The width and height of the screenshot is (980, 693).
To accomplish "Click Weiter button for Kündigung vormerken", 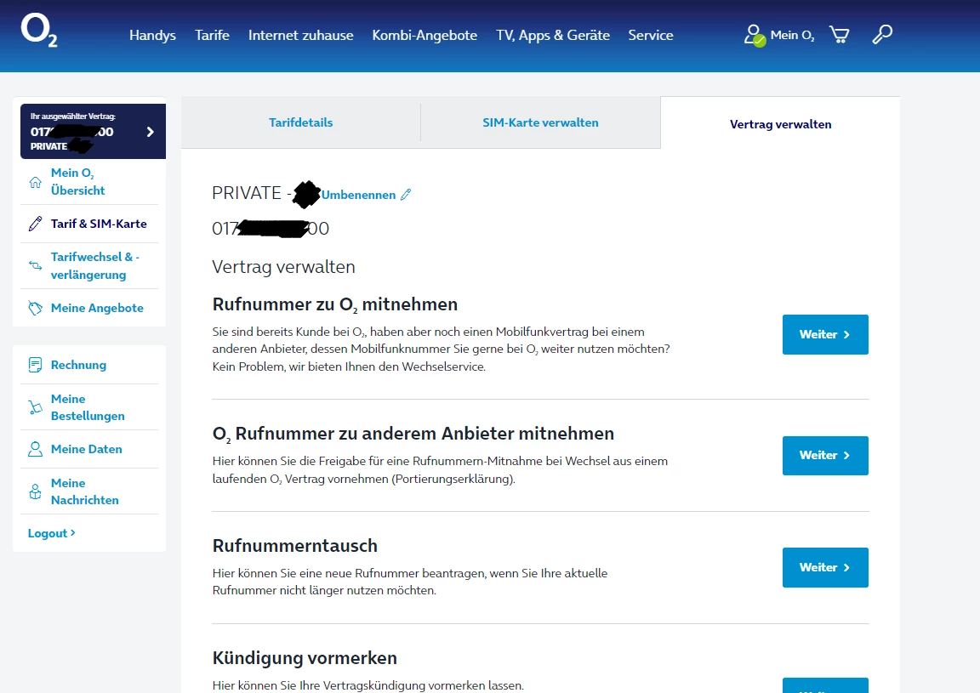I will click(x=825, y=685).
